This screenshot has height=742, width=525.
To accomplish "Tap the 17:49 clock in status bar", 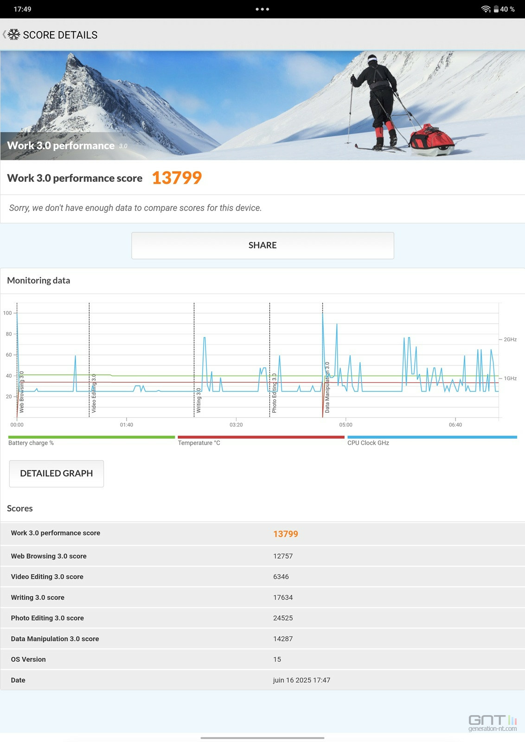I will coord(22,9).
